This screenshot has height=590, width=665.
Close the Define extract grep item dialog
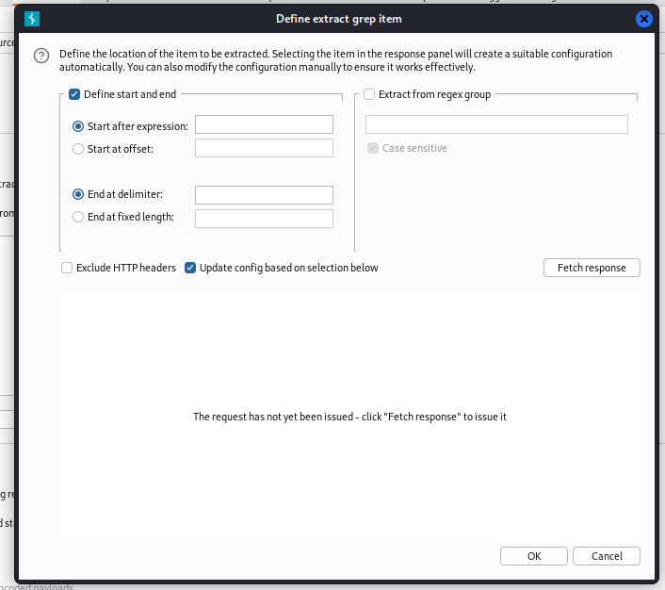pyautogui.click(x=644, y=18)
